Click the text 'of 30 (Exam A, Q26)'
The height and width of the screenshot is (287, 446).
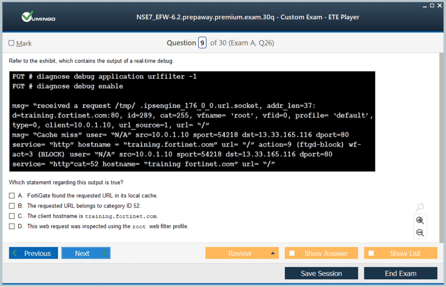tap(242, 43)
